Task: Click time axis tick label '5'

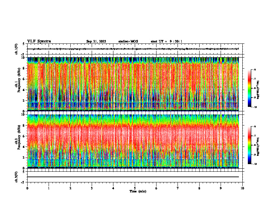Action: (135, 188)
